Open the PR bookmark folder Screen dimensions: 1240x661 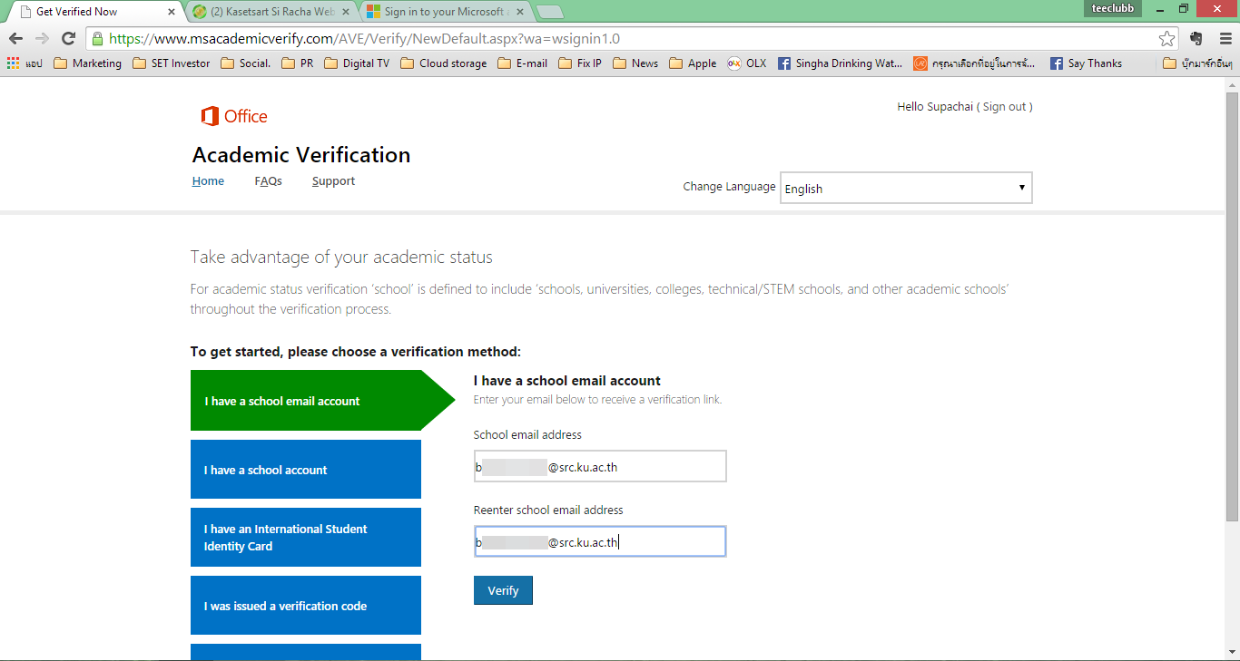pyautogui.click(x=297, y=63)
